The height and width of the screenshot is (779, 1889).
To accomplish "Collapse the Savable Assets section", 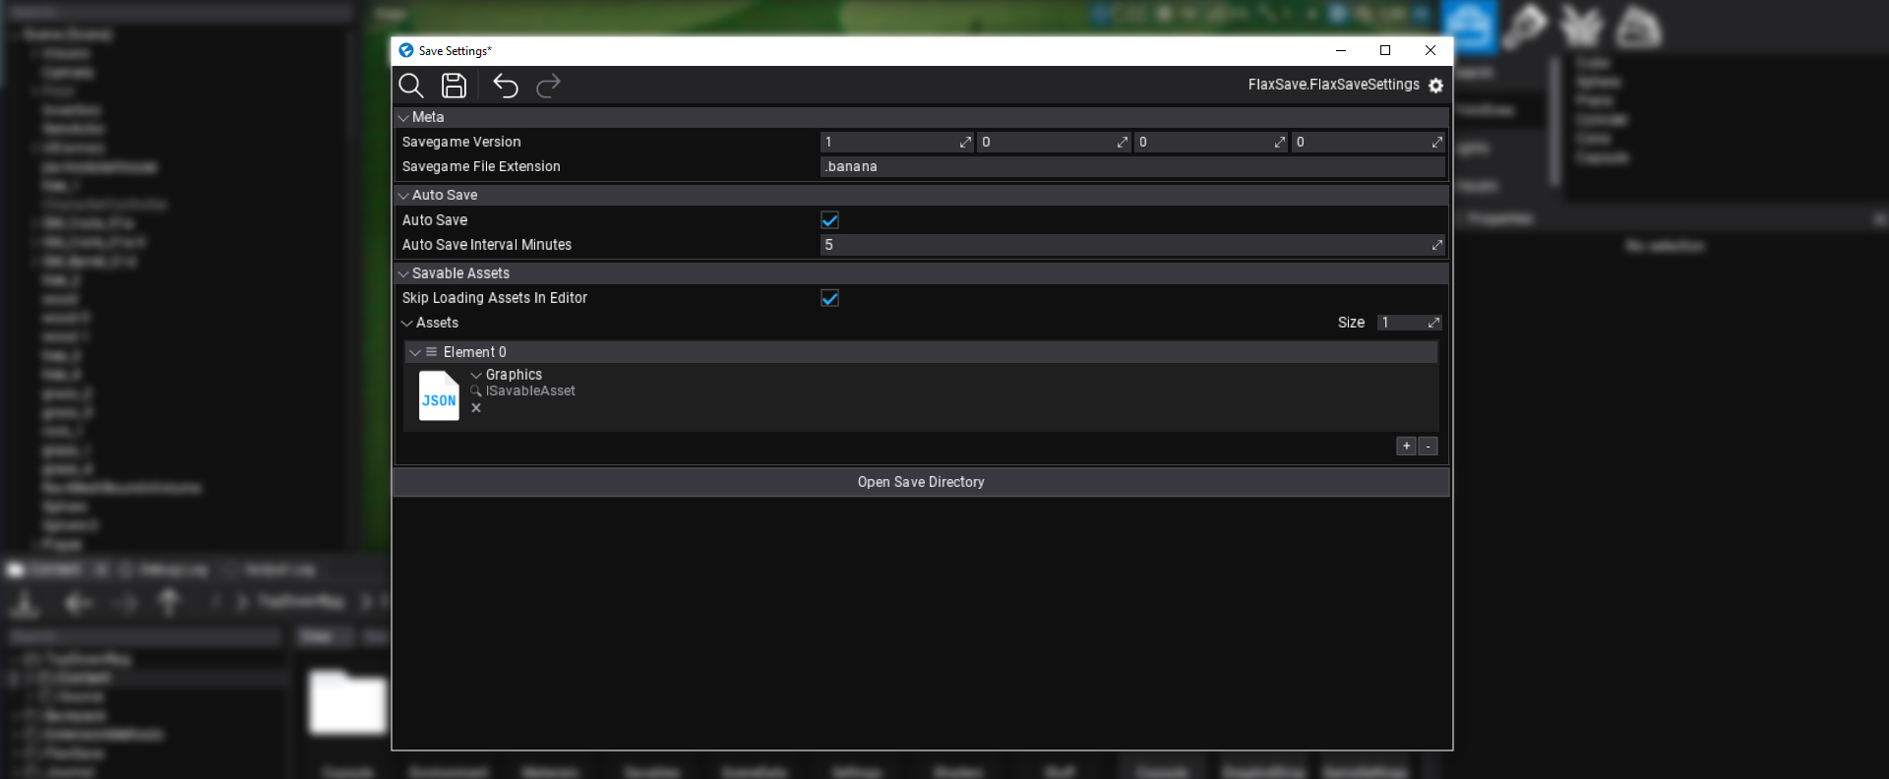I will pyautogui.click(x=403, y=273).
